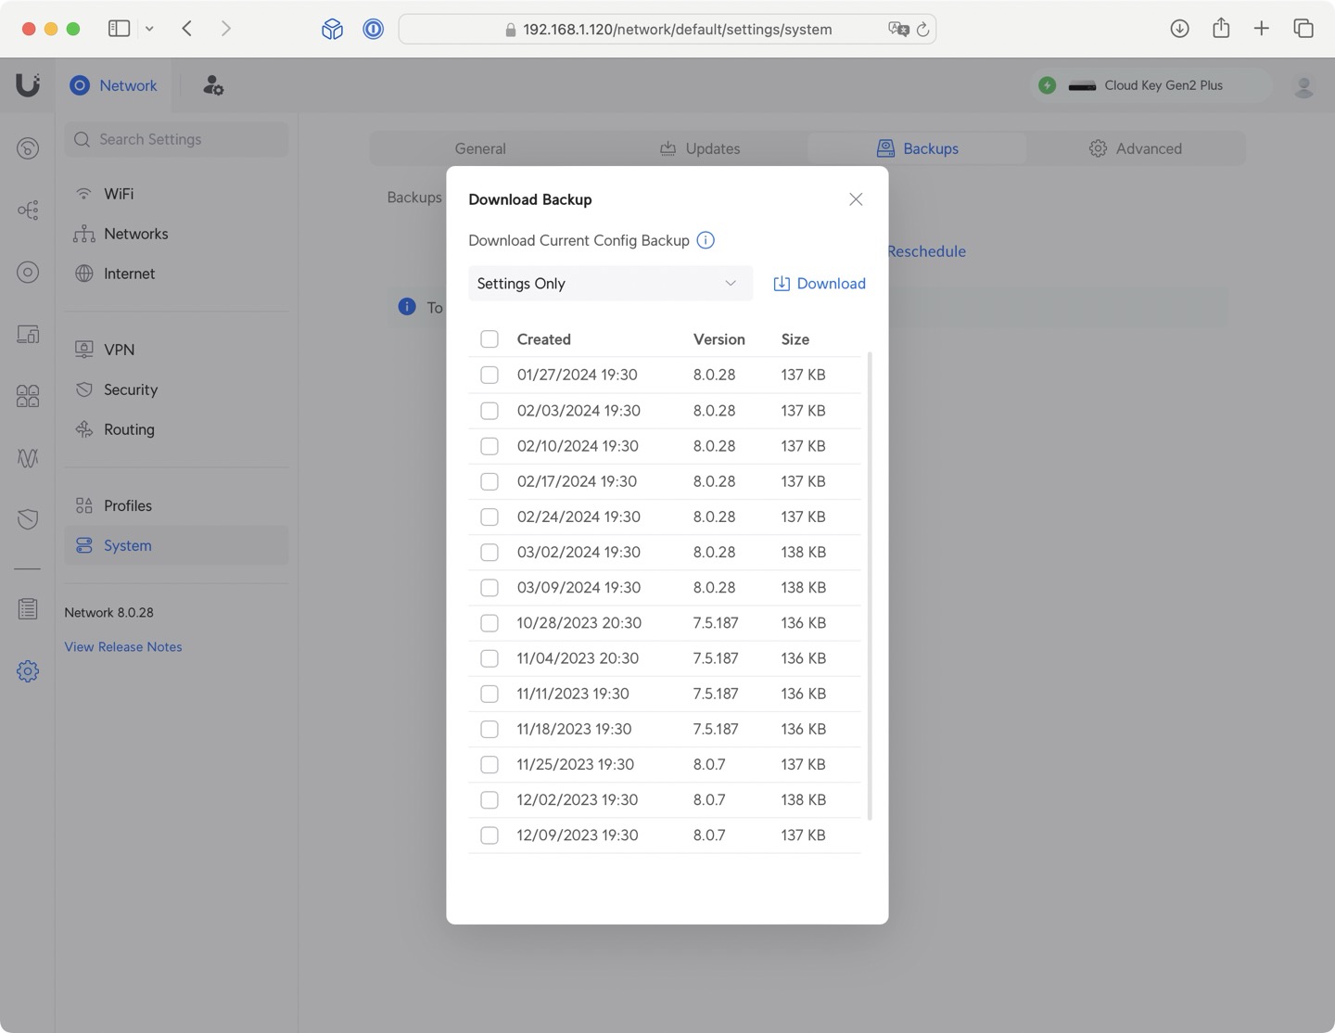
Task: Open the 1Password extension icon
Action: click(373, 29)
